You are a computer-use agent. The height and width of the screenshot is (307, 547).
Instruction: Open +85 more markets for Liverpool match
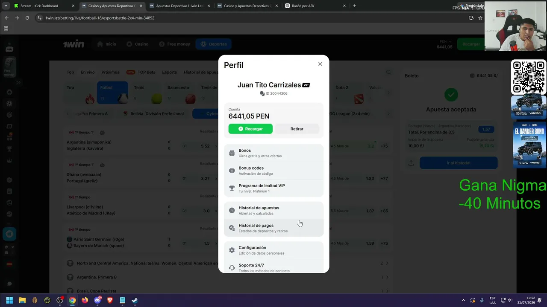pyautogui.click(x=384, y=211)
